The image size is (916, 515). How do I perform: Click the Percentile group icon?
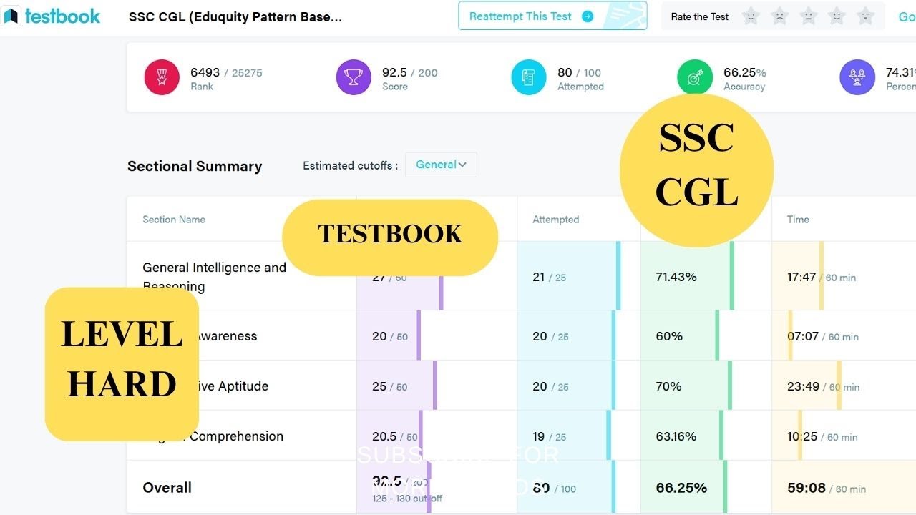[x=857, y=77]
